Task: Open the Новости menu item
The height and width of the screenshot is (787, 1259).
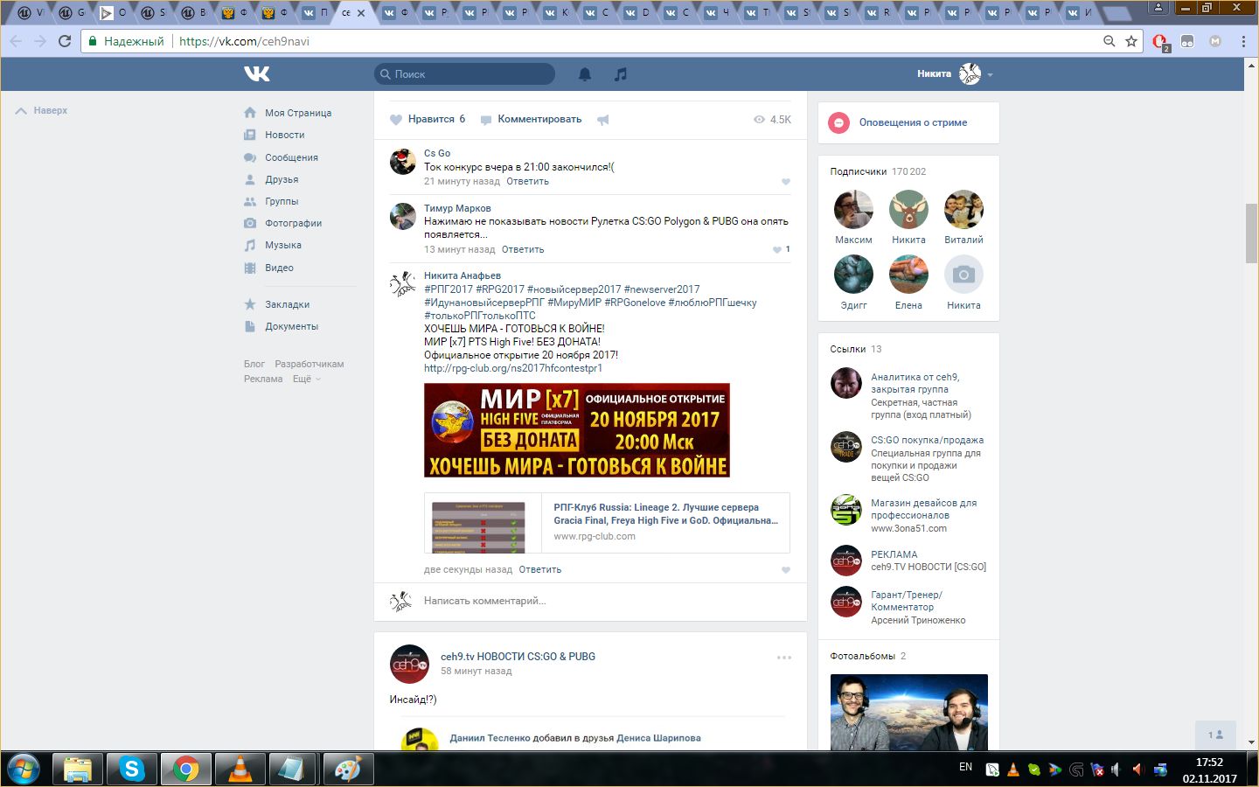Action: 285,135
